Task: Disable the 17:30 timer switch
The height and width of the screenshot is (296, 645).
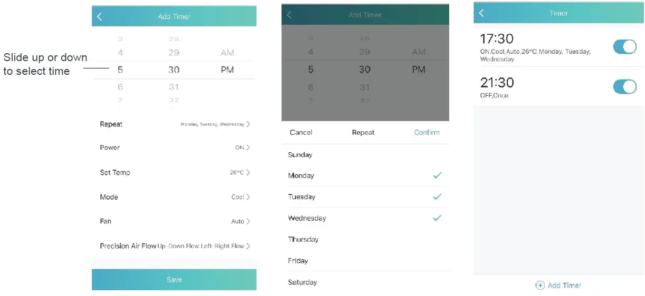Action: [x=625, y=47]
